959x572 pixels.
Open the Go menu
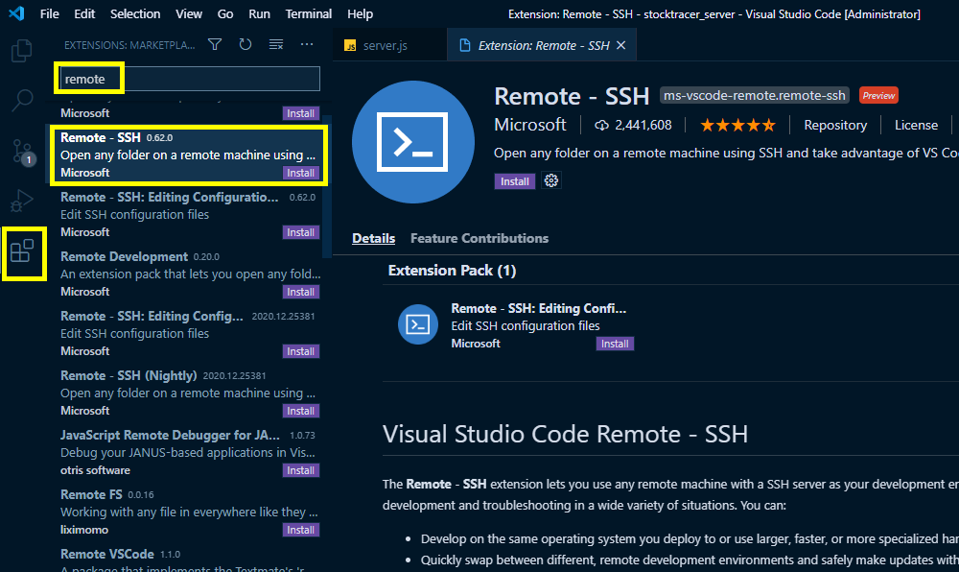pos(225,13)
